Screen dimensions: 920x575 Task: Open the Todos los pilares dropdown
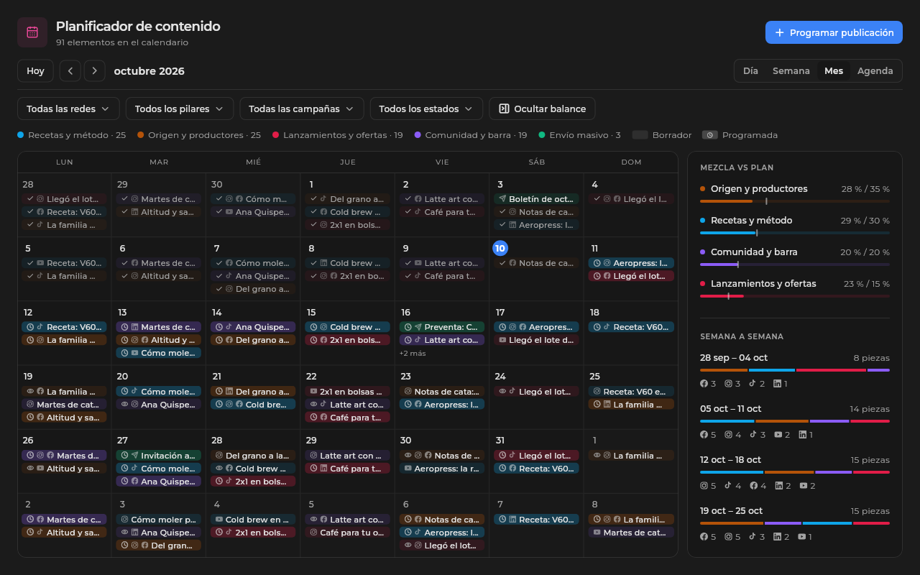(x=179, y=109)
